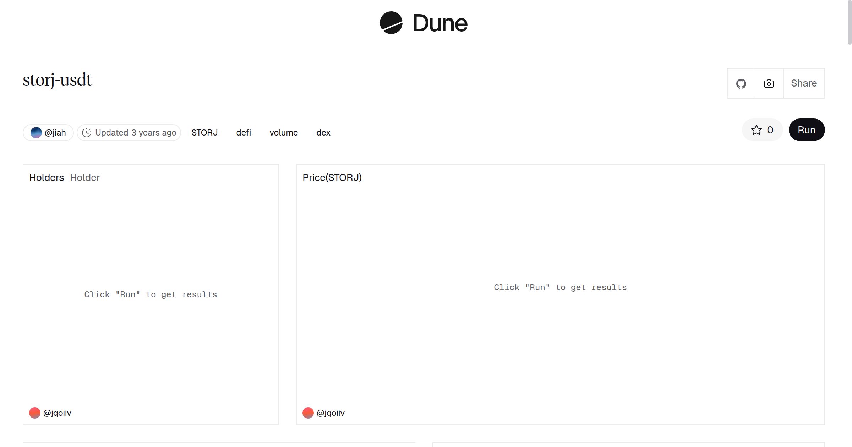Click the Share button
This screenshot has width=852, height=447.
804,83
